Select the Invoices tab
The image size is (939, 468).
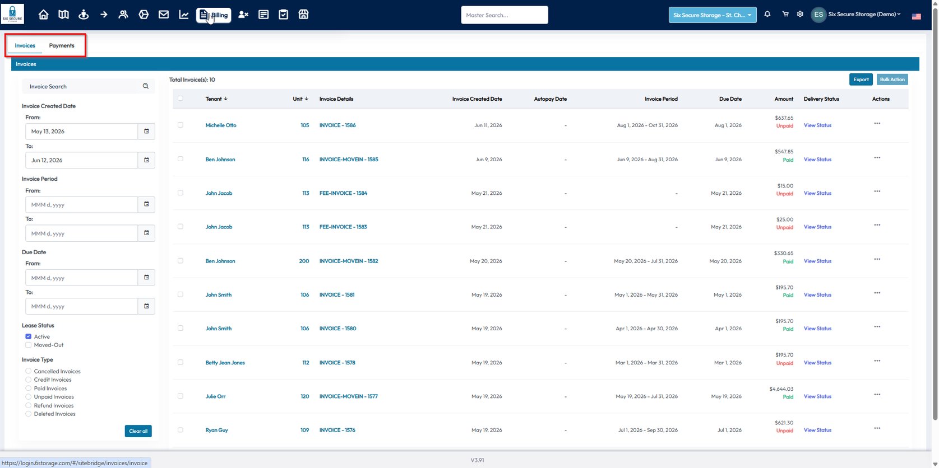coord(25,45)
